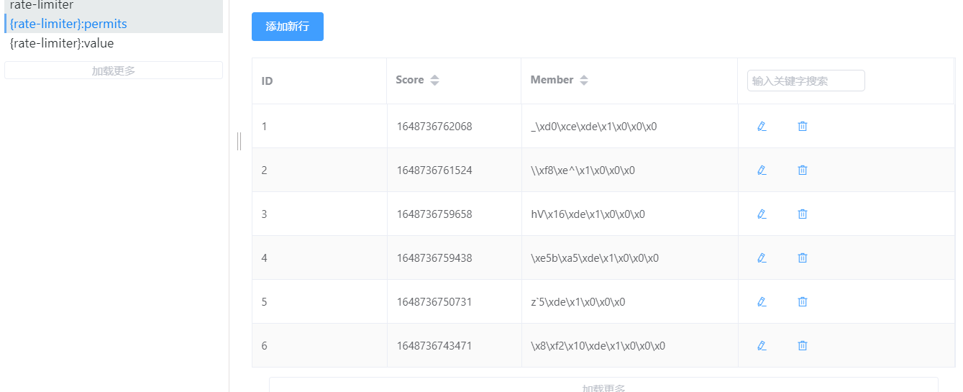This screenshot has width=963, height=392.
Task: Edit row with score 1648736761524
Action: tap(762, 170)
